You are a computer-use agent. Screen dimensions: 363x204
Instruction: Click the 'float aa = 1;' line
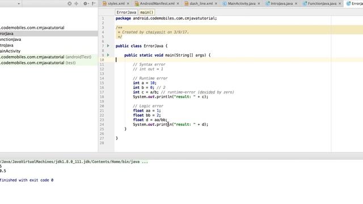147,110
